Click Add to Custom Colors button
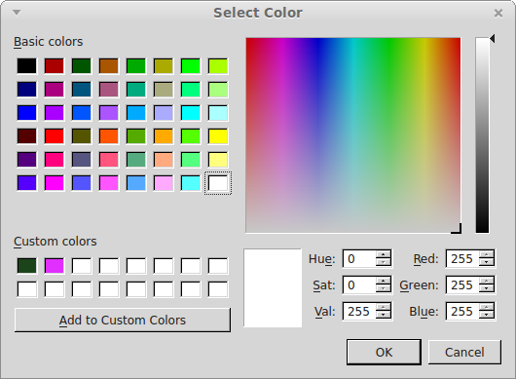Viewport: 516px width, 379px height. click(x=123, y=321)
